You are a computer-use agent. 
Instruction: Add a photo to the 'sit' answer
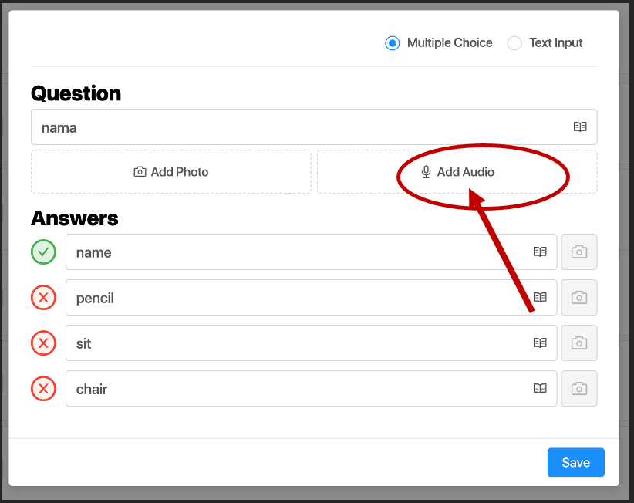(579, 343)
